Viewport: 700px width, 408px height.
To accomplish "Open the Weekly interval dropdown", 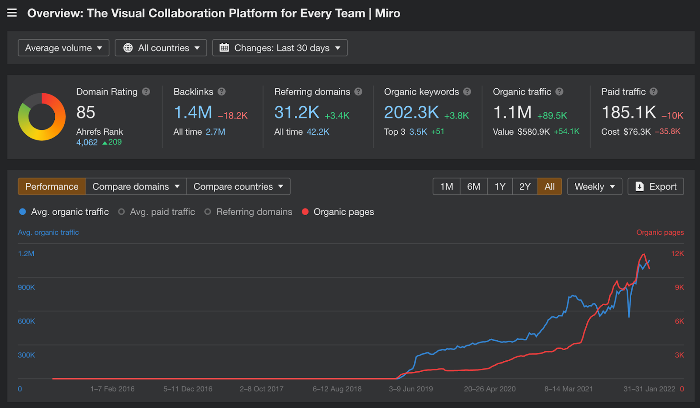I will point(595,186).
